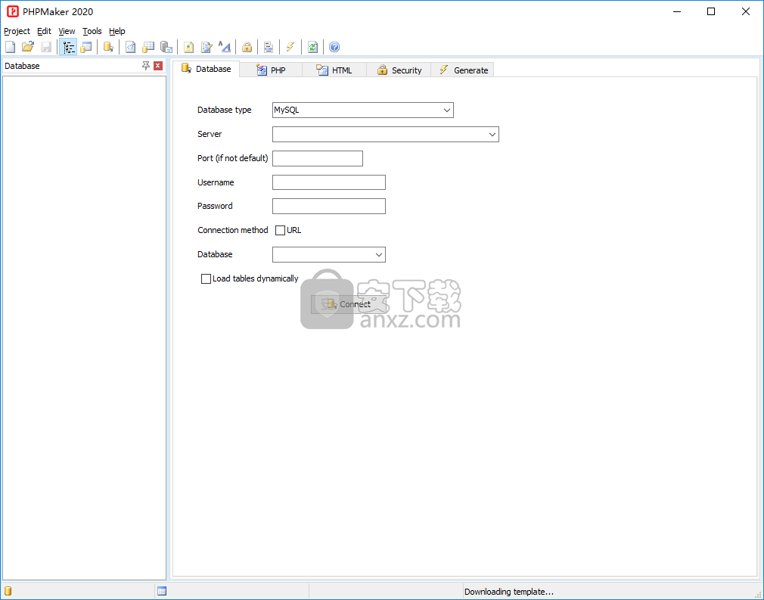Open the Help menu
764x600 pixels.
point(117,31)
